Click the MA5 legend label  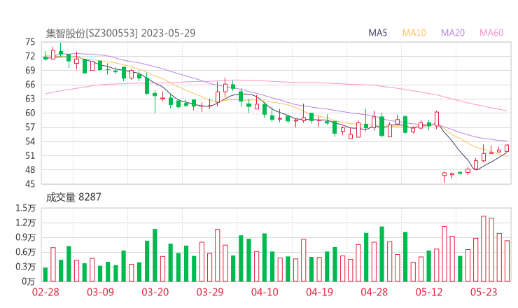[x=377, y=33]
